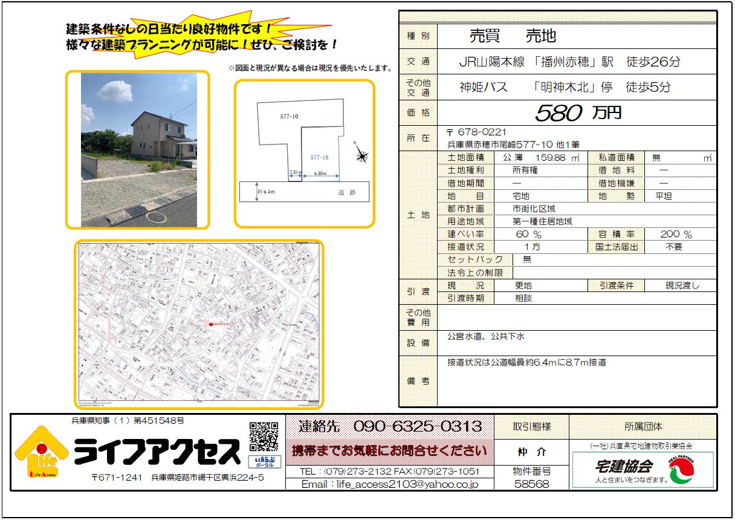Click 第一種住居地域 zoning value
Screen dimensions: 735x520
tap(542, 221)
